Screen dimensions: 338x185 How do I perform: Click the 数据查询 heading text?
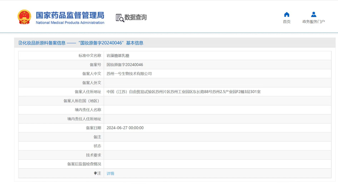point(136,17)
